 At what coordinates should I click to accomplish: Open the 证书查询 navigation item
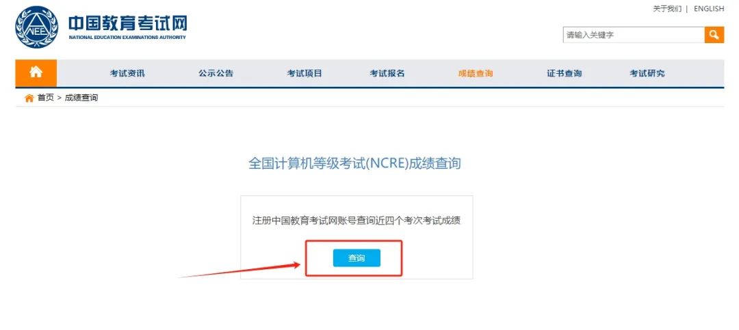click(564, 73)
